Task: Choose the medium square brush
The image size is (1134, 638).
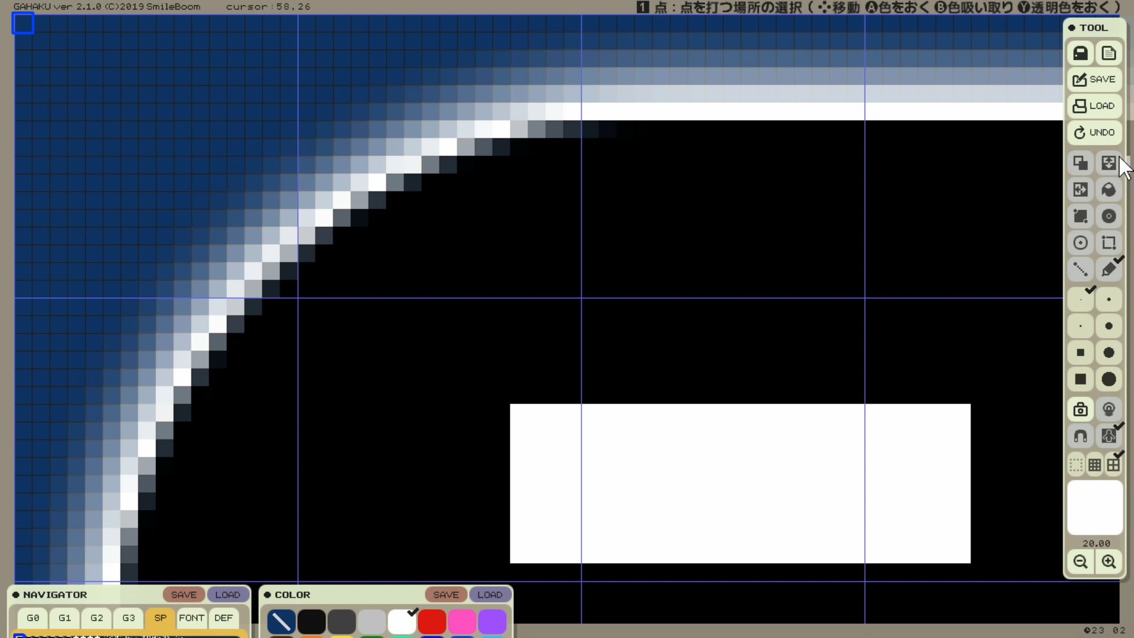Action: coord(1080,353)
